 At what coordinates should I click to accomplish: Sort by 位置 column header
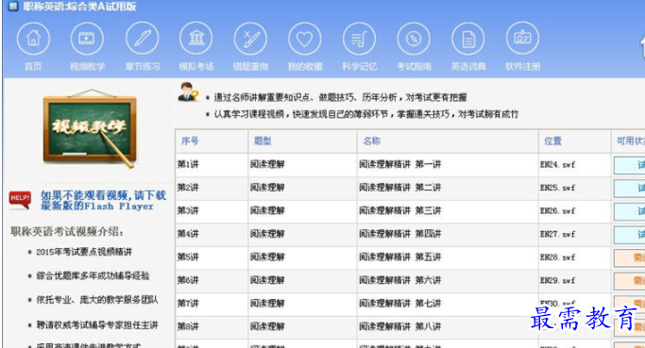[x=575, y=141]
